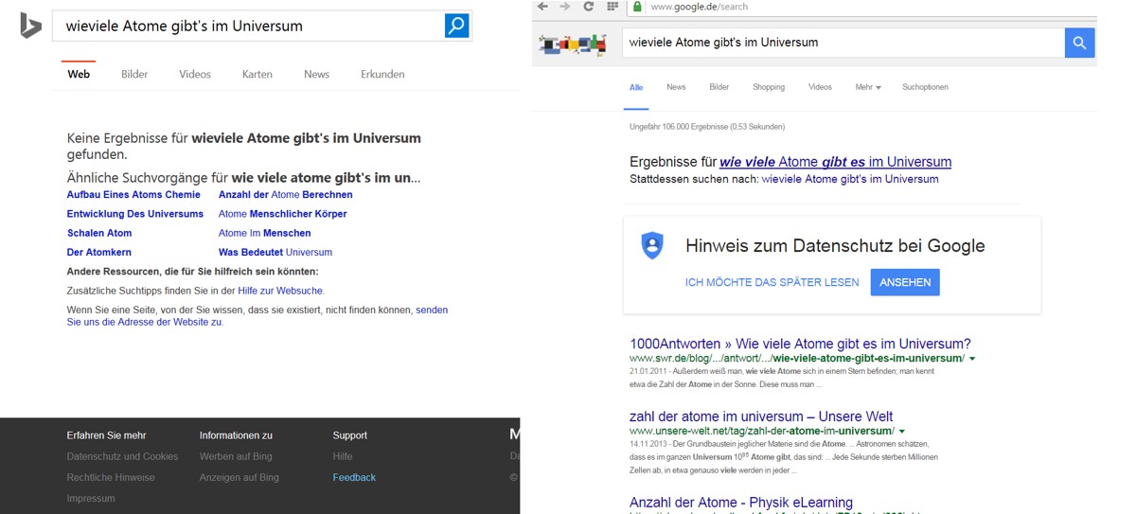Open the 'Hilfe zur Websuche' link
The image size is (1136, 514).
(279, 291)
